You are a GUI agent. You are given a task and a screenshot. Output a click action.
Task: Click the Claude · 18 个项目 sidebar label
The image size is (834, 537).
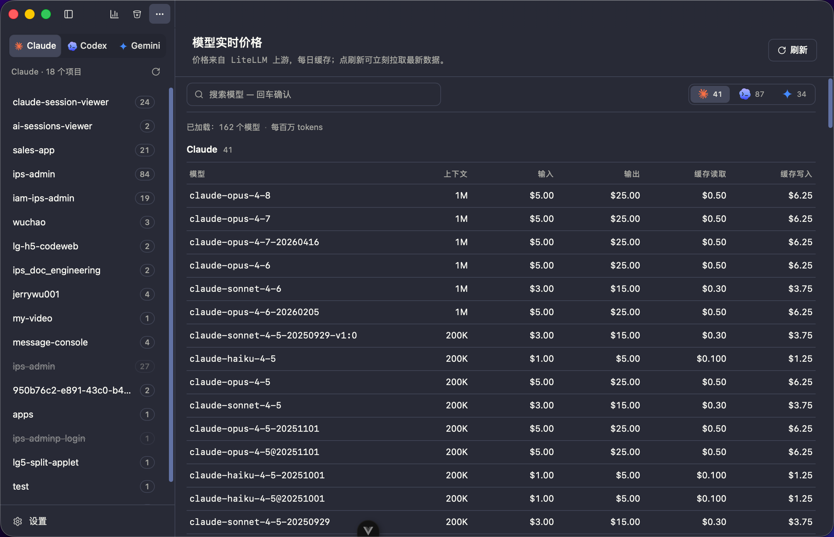pos(46,72)
